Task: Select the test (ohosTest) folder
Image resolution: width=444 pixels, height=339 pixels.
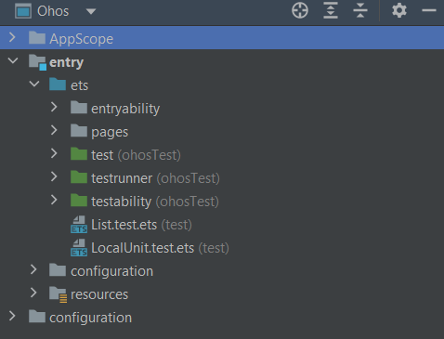Action: coord(125,155)
